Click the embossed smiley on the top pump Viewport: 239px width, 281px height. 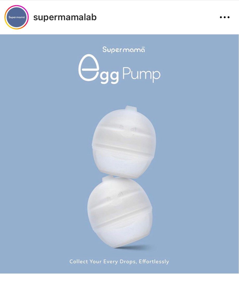click(x=127, y=131)
